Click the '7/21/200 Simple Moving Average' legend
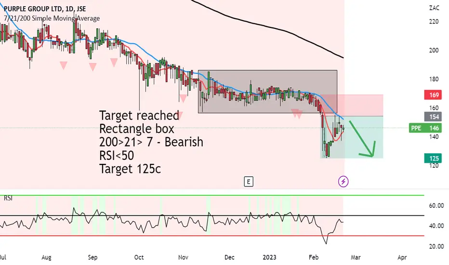Screen dimensions: 449x265 [x=52, y=18]
